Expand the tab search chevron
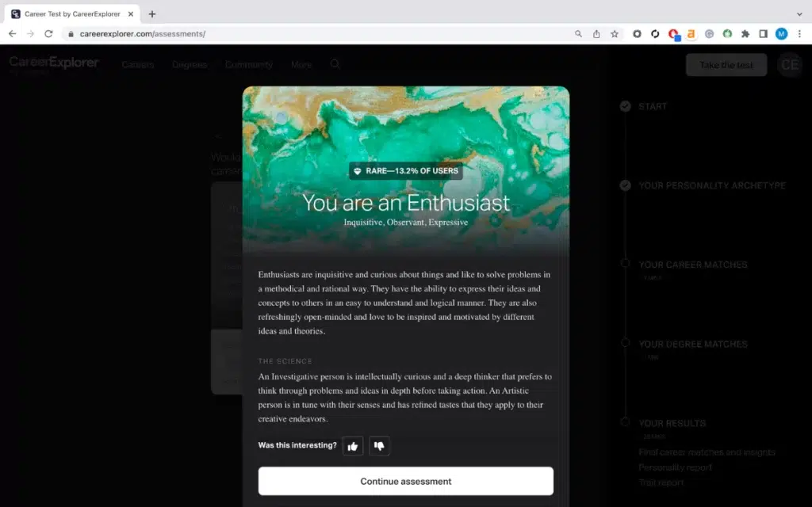Viewport: 812px width, 507px height. point(799,14)
